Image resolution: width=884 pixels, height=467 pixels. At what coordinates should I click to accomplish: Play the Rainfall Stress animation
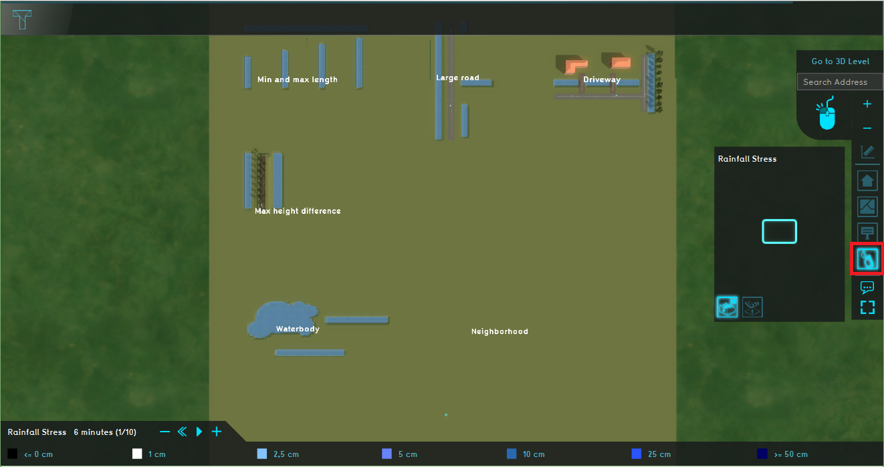tap(199, 432)
